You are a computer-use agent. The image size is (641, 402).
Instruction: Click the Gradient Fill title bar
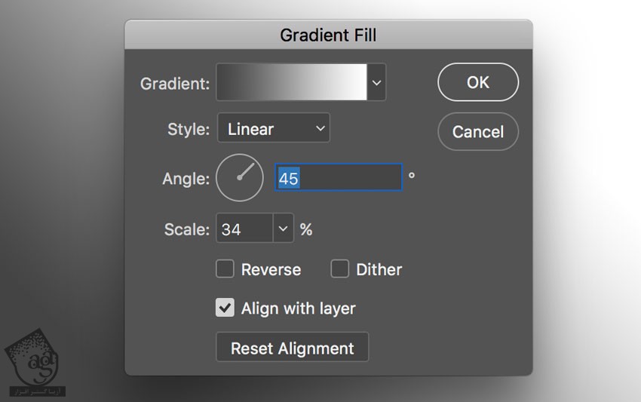tap(328, 35)
